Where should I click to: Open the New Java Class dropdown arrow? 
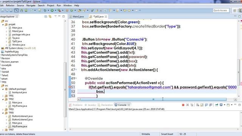click(75, 11)
